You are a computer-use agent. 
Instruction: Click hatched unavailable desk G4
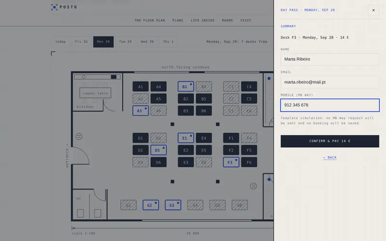pyautogui.click(x=195, y=205)
